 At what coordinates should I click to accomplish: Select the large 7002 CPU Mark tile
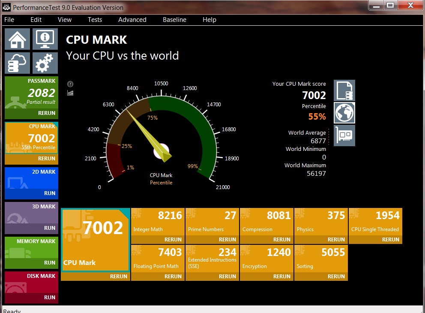point(96,240)
